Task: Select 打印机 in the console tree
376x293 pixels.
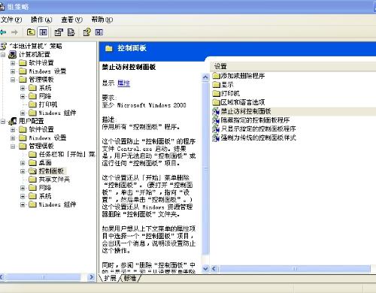Action: click(48, 104)
